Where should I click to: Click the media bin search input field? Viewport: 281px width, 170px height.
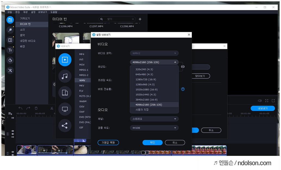pyautogui.click(x=117, y=19)
